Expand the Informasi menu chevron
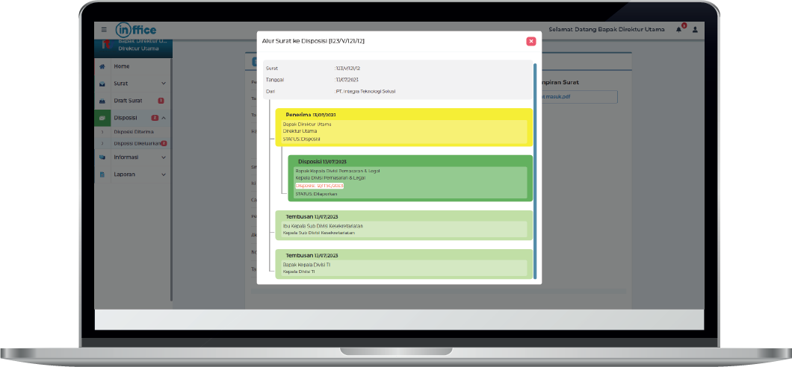792x367 pixels. pos(164,157)
